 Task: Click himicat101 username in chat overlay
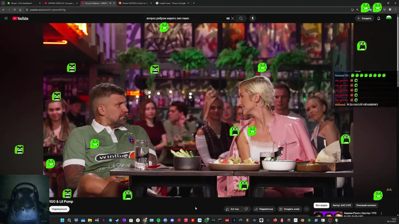(x=342, y=76)
